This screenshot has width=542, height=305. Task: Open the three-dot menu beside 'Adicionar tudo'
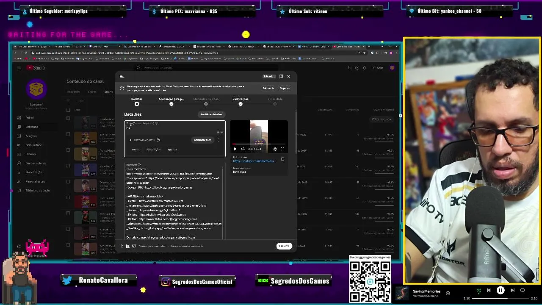coord(218,140)
